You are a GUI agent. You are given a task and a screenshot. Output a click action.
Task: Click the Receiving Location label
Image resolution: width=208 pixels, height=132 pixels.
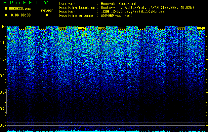point(77,8)
